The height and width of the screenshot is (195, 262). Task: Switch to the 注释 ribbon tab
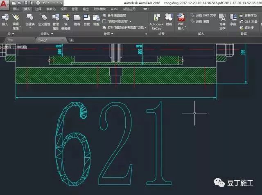38,8
